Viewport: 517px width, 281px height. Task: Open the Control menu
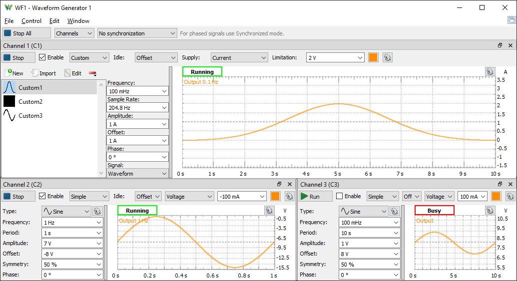pos(31,21)
